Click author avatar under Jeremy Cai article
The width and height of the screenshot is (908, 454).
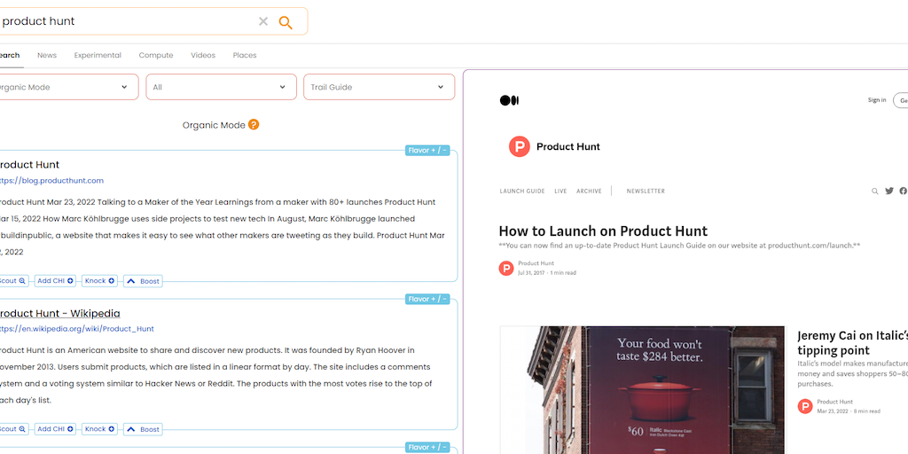[x=805, y=406]
